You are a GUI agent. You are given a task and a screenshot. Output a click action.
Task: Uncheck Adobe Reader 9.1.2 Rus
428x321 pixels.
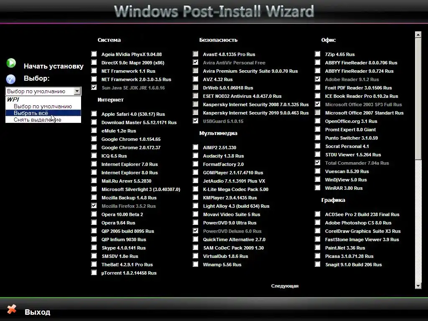[318, 79]
